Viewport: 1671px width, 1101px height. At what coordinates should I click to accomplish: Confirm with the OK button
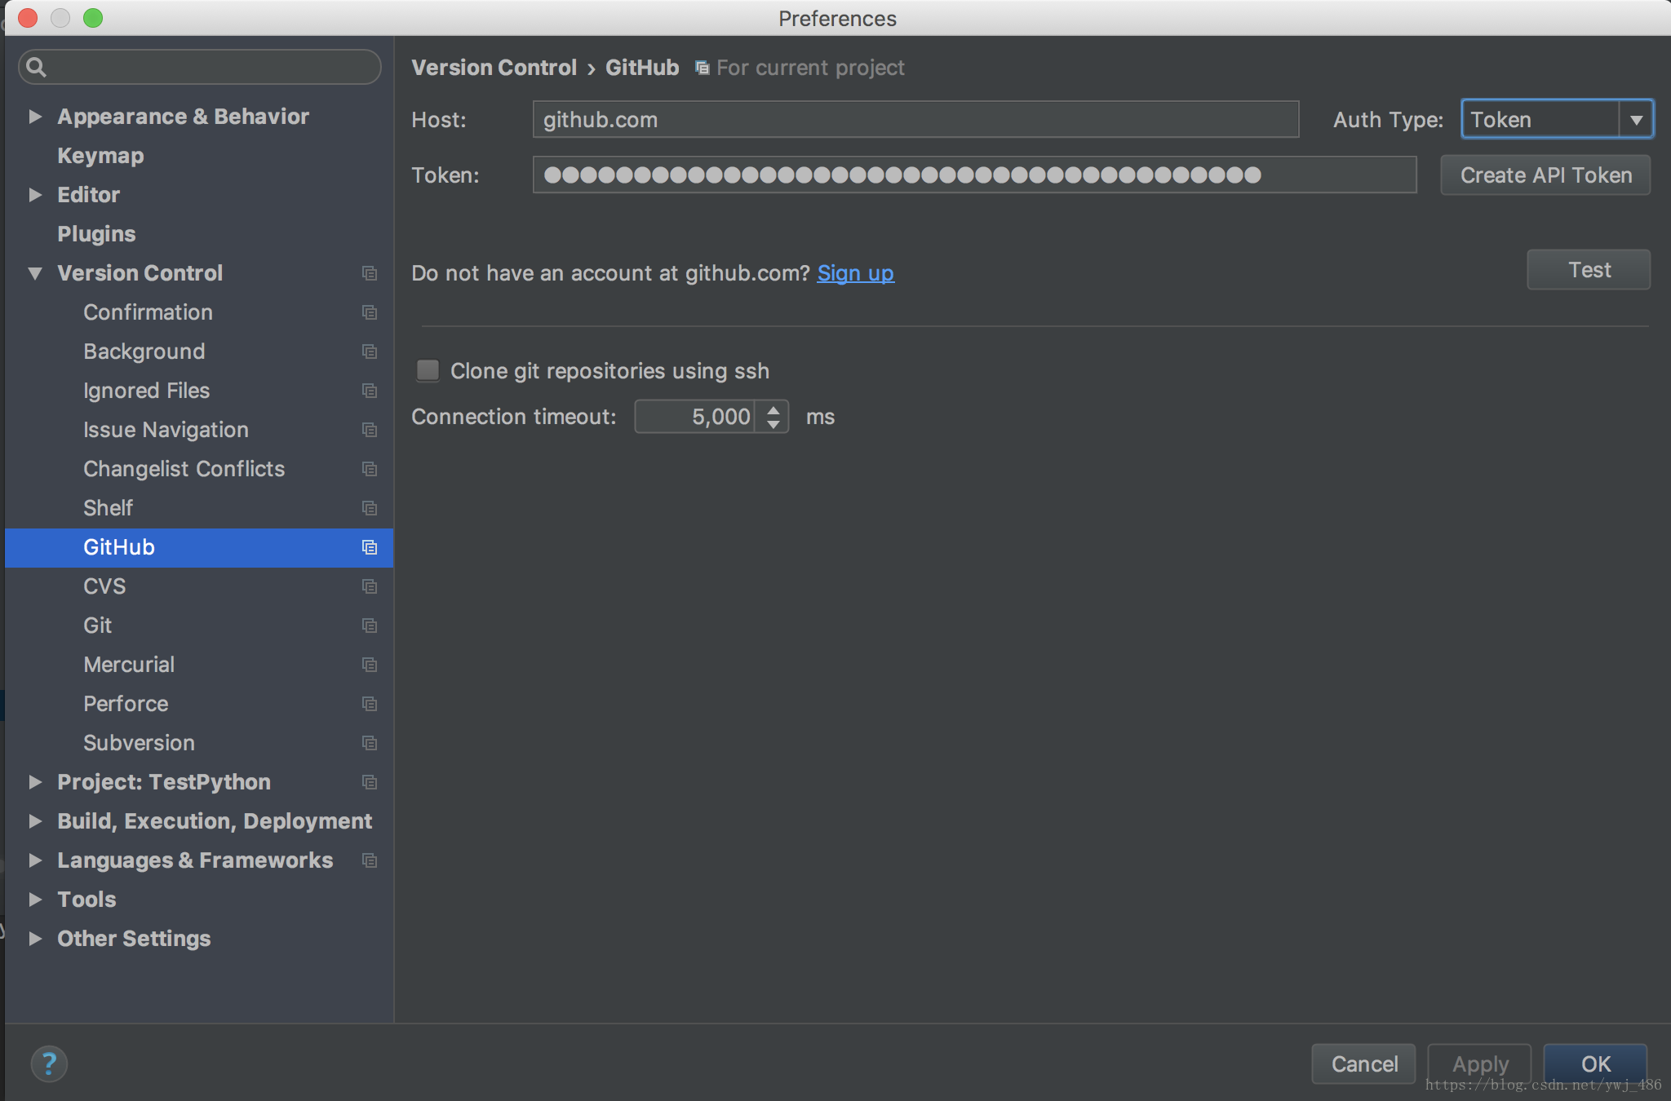tap(1595, 1063)
